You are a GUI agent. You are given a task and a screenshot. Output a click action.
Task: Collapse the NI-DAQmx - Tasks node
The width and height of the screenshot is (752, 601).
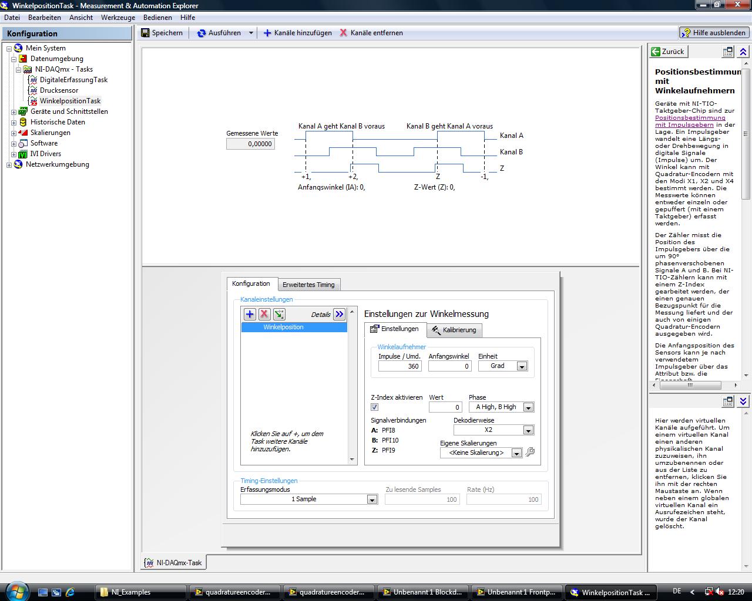click(x=18, y=69)
